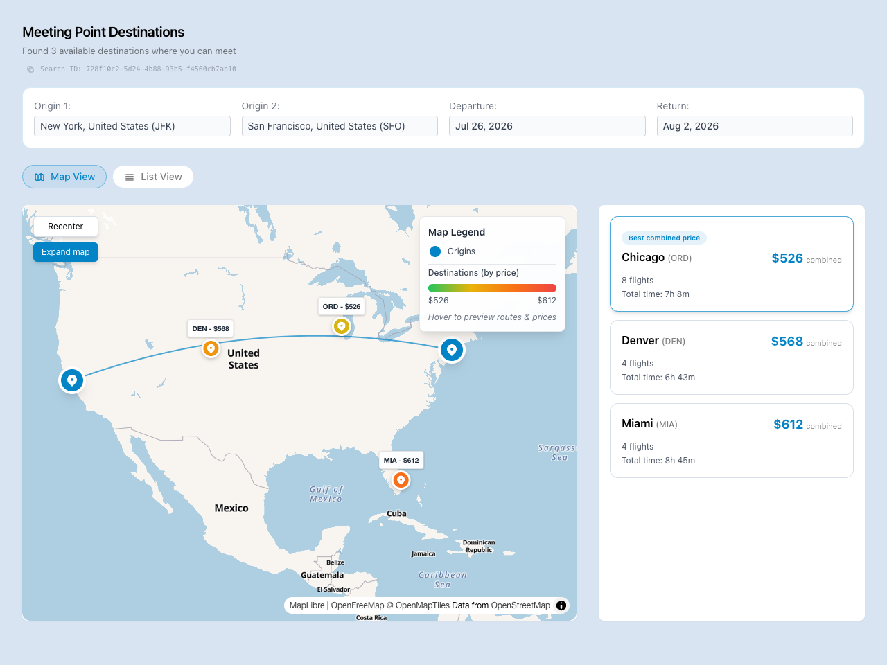Image resolution: width=887 pixels, height=665 pixels.
Task: Open the OpenStreetMap link
Action: pos(520,605)
